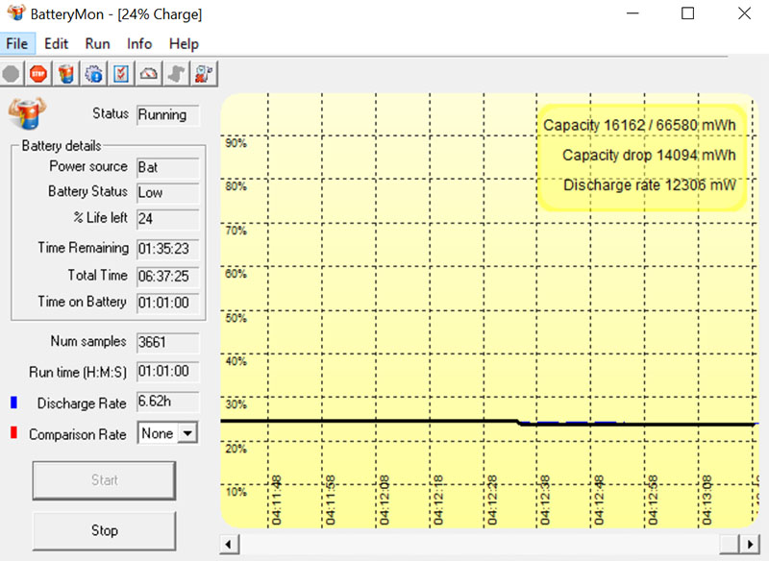769x561 pixels.
Task: Click the Time on Battery value field
Action: [167, 303]
